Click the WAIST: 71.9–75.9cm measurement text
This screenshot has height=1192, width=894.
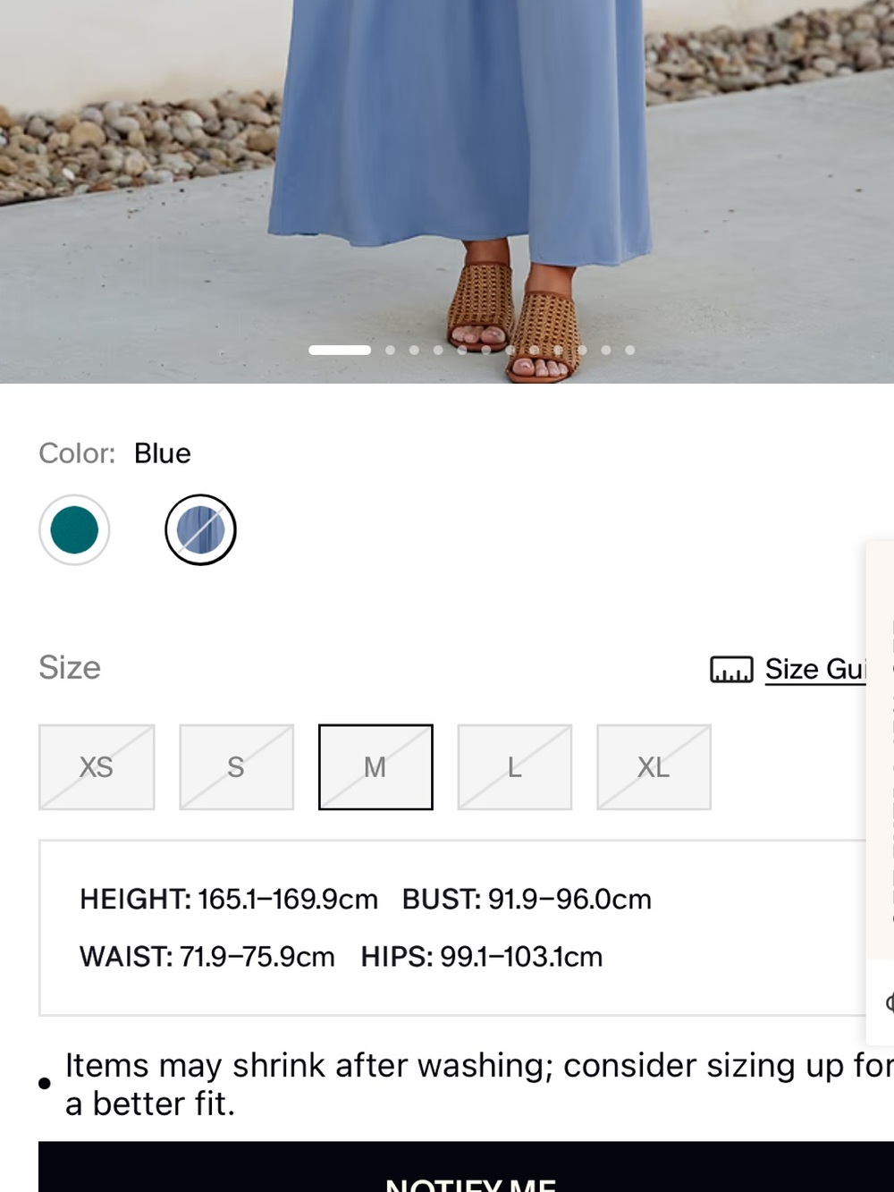coord(207,957)
